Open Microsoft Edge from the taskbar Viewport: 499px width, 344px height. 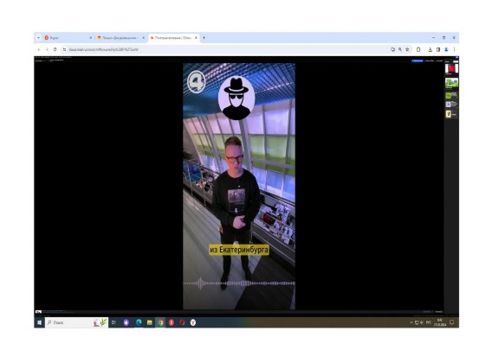139,322
